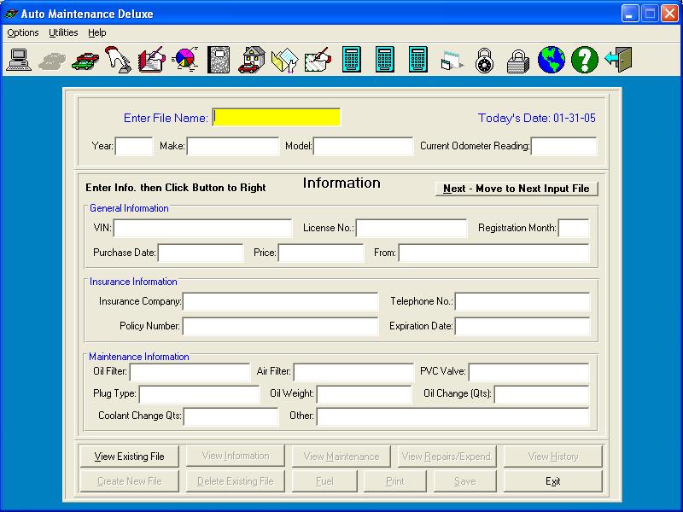The height and width of the screenshot is (512, 683).
Task: Minimize the Auto Maintenance Deluxe window
Action: tap(630, 14)
